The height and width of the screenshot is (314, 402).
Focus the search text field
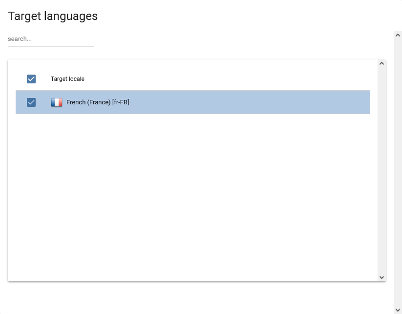click(50, 39)
